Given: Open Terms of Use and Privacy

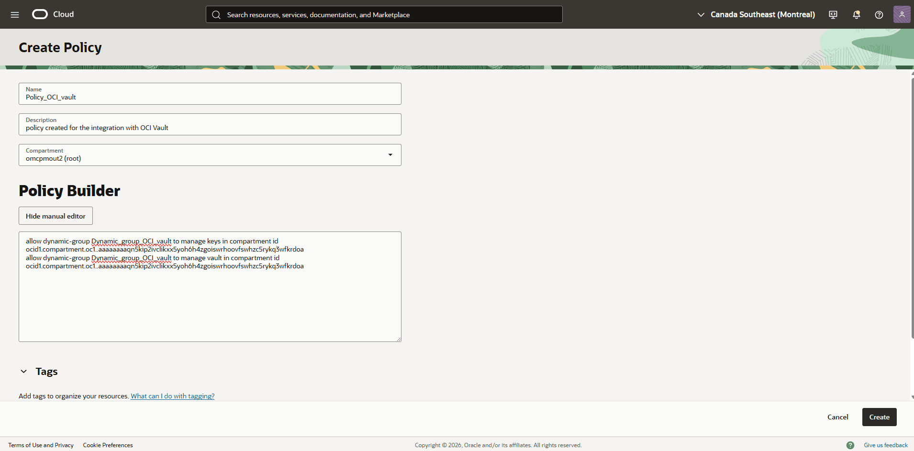Looking at the screenshot, I should [x=41, y=445].
